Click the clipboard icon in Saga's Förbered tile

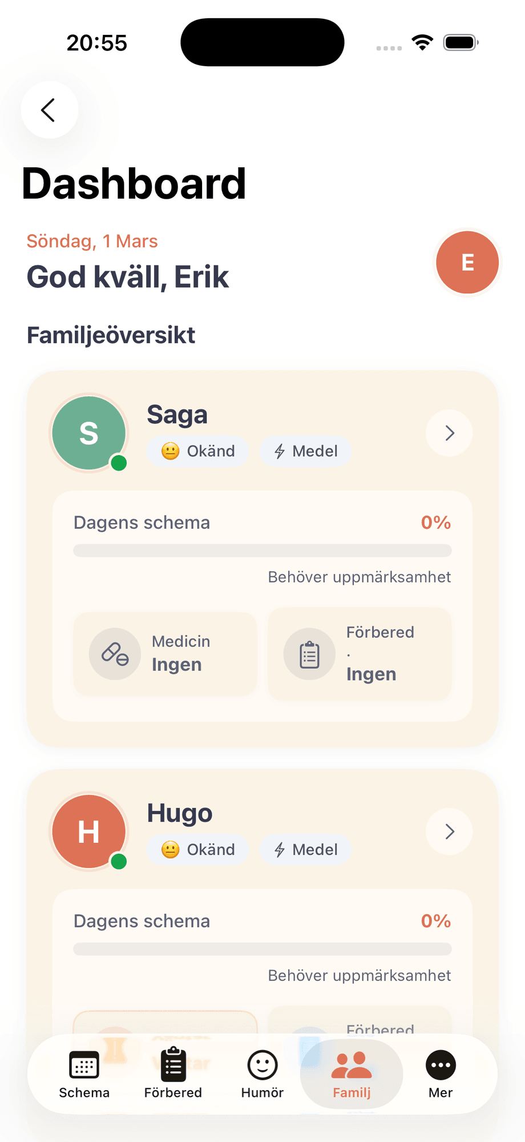[309, 654]
